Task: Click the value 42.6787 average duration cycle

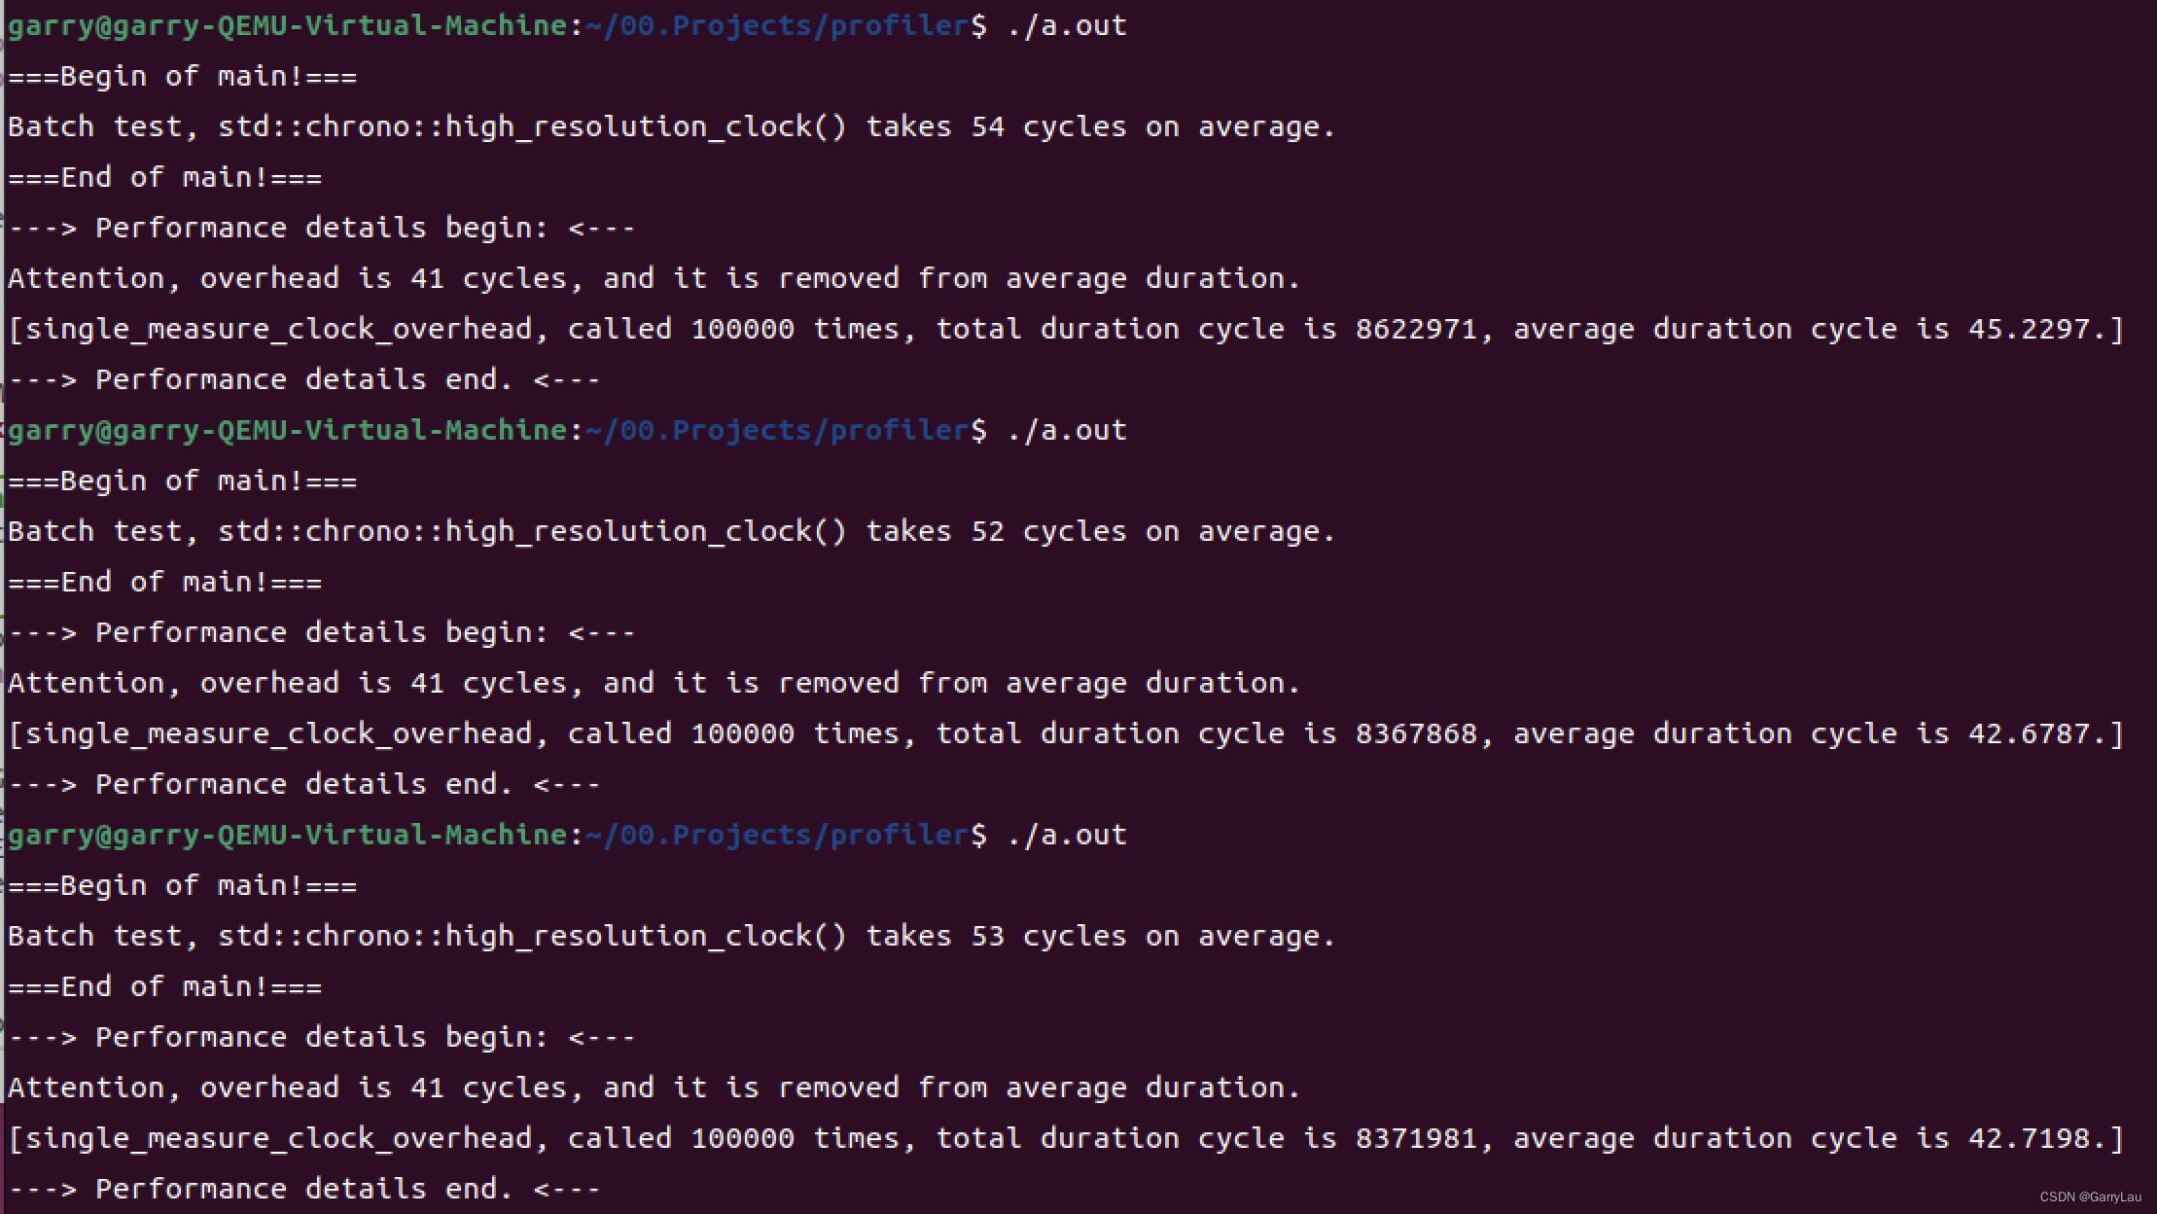Action: click(x=2029, y=733)
